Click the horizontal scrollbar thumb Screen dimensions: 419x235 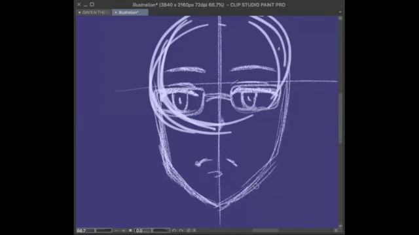click(266, 230)
